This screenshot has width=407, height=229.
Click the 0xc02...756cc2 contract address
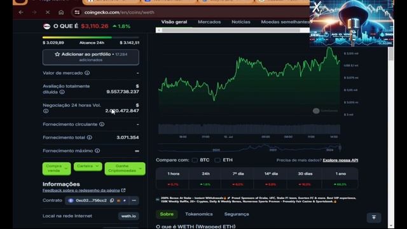(91, 200)
